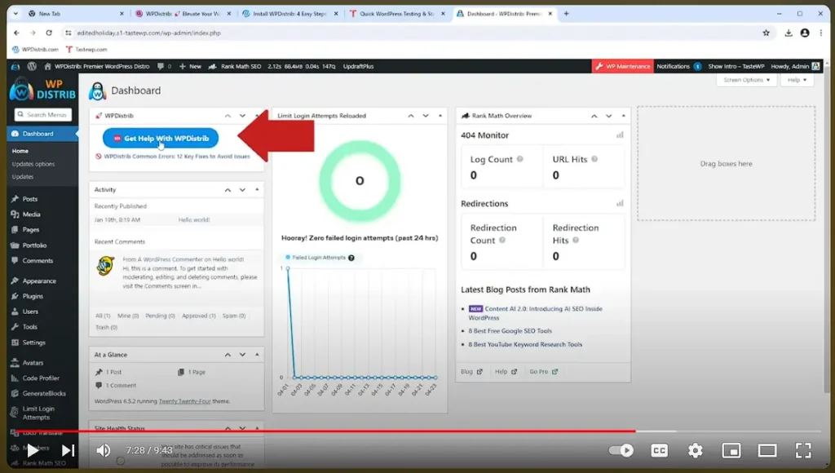This screenshot has width=835, height=473.
Task: Move the Activity widget up
Action: 228,190
